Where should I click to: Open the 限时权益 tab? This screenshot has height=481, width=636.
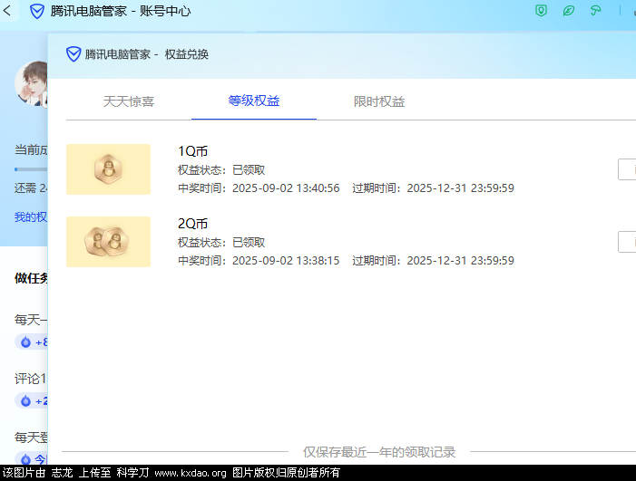coord(379,101)
